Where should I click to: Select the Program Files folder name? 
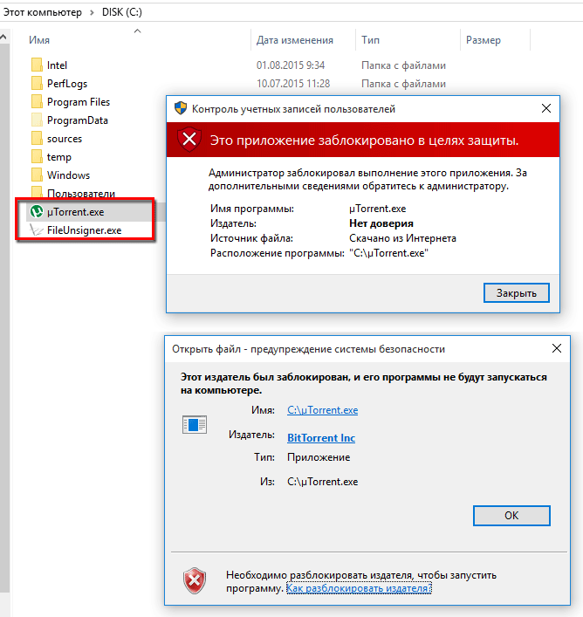[79, 102]
